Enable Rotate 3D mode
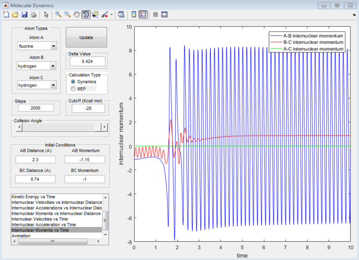This screenshot has width=359, height=260. tap(85, 14)
